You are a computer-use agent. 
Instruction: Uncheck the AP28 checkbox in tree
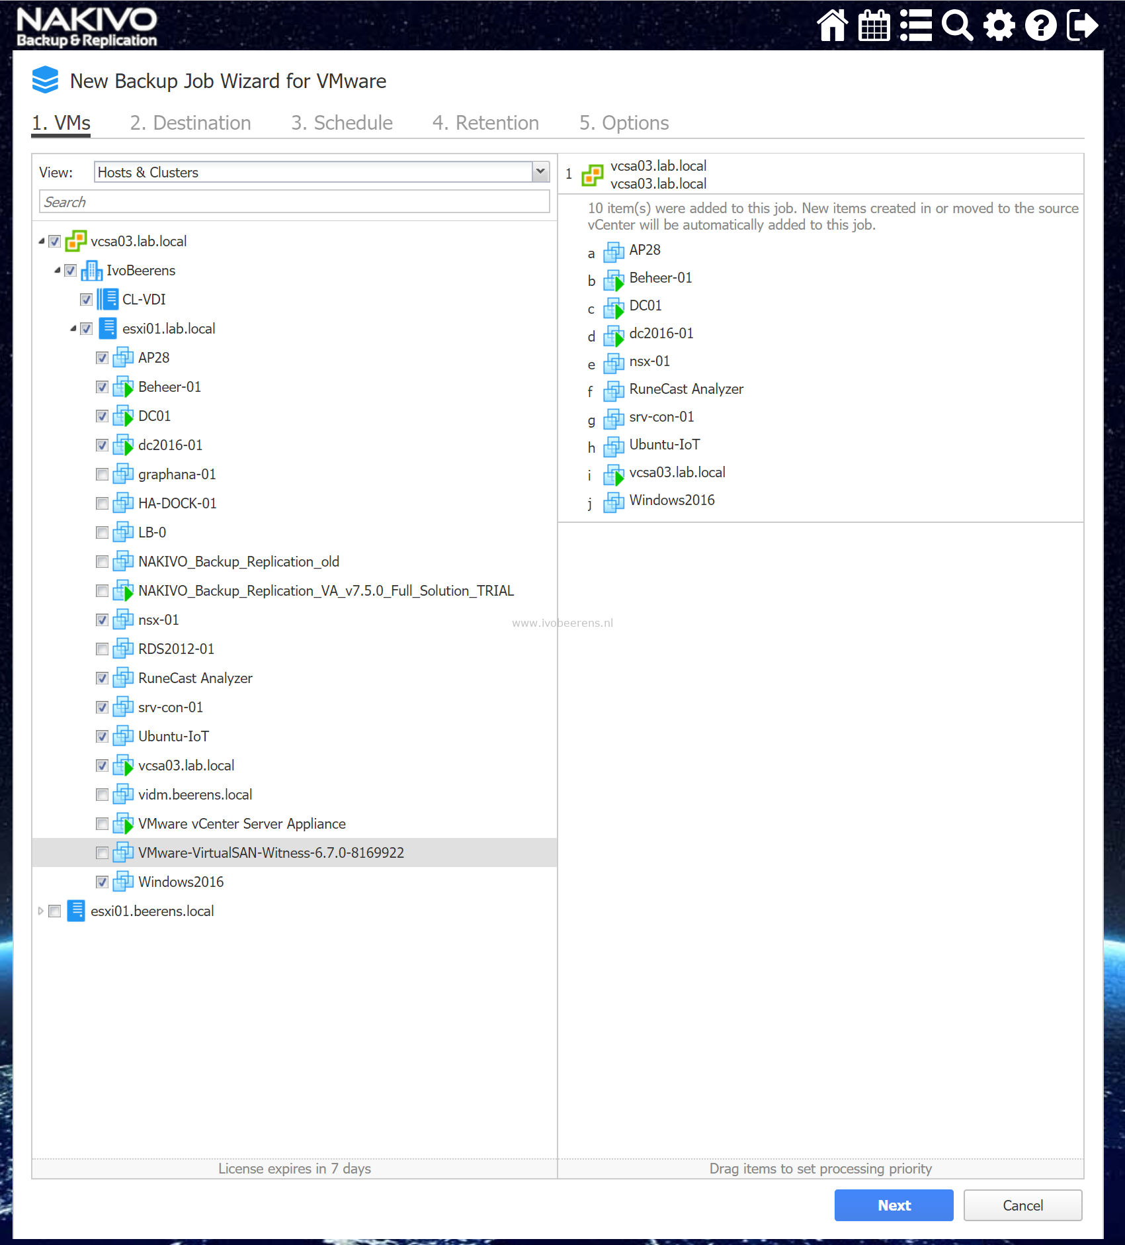(102, 358)
